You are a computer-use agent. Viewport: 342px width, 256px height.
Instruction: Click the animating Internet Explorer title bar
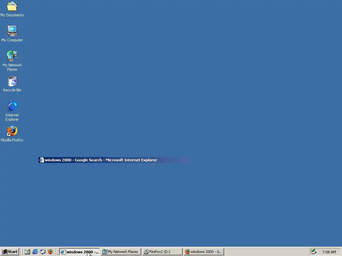point(114,160)
